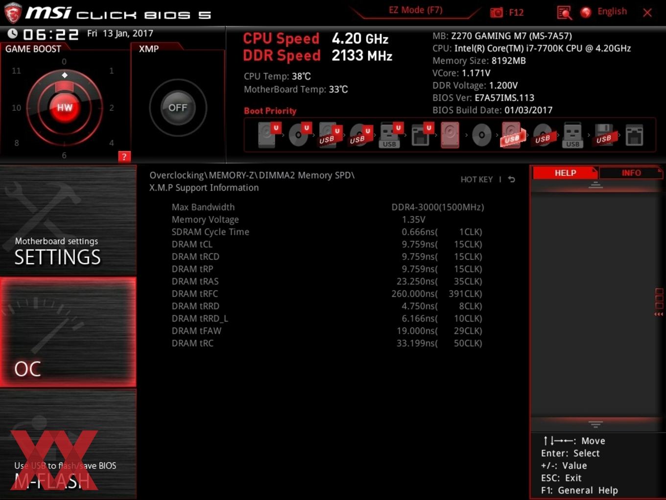Image resolution: width=666 pixels, height=500 pixels.
Task: Open the HELP tab
Action: point(565,173)
